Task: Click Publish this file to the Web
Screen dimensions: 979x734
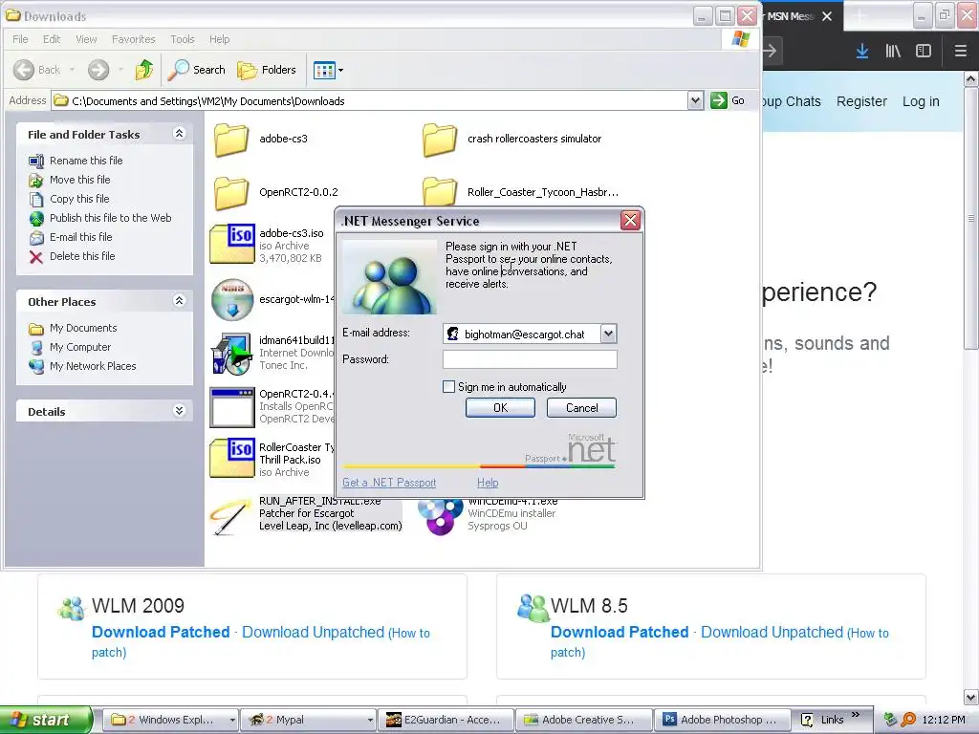Action: (111, 218)
